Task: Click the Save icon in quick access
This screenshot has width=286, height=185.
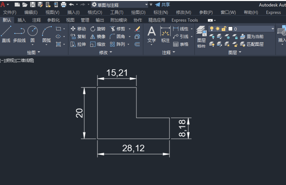Action: [32, 4]
